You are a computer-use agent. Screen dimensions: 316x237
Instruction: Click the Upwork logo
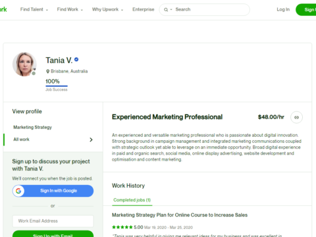(x=3, y=9)
